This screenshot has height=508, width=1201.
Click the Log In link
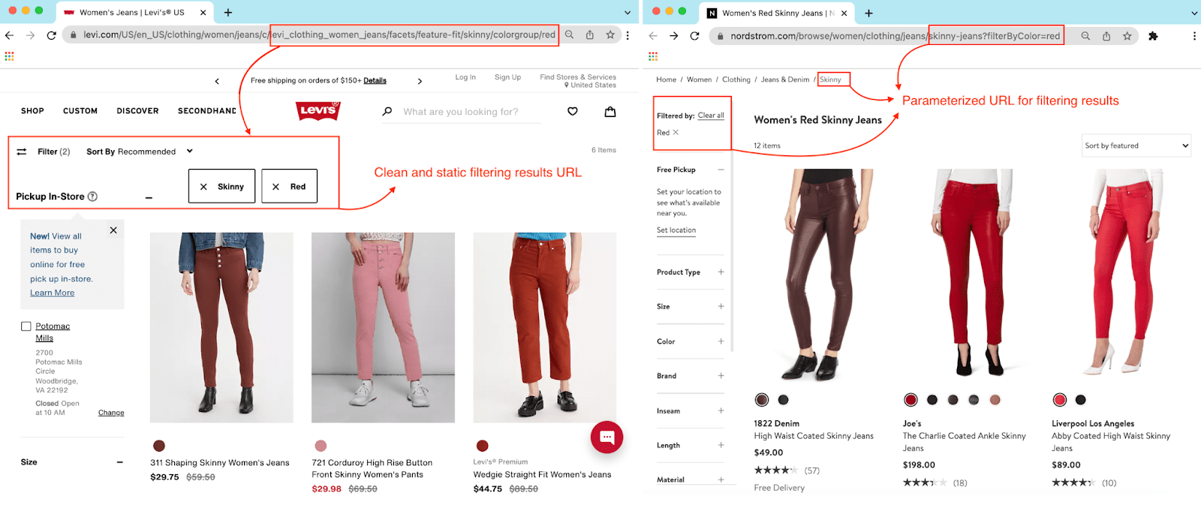pos(465,77)
